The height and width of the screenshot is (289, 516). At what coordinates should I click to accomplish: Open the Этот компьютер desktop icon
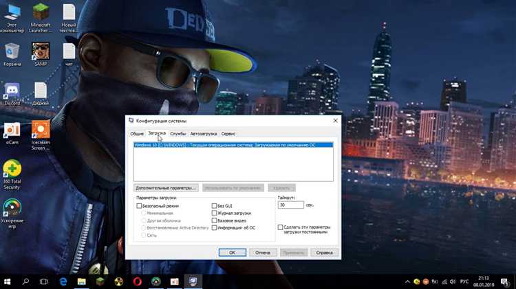tap(12, 19)
